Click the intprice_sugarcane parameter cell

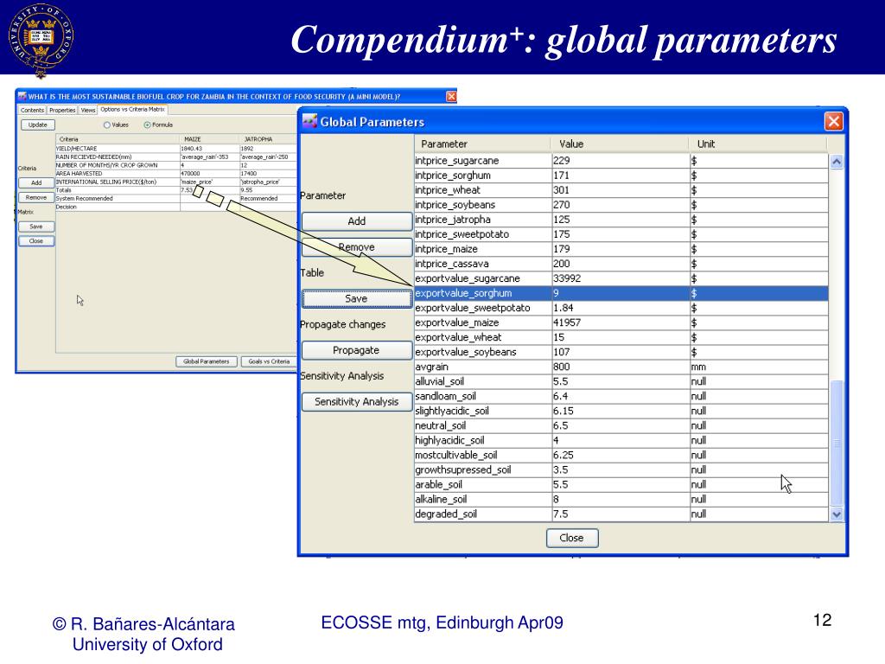tap(483, 161)
